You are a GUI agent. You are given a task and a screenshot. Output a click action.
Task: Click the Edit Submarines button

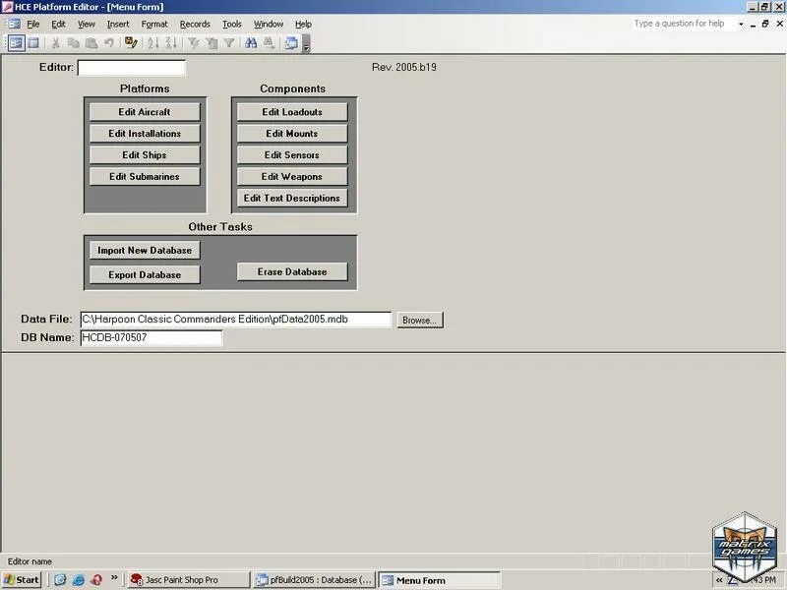145,177
